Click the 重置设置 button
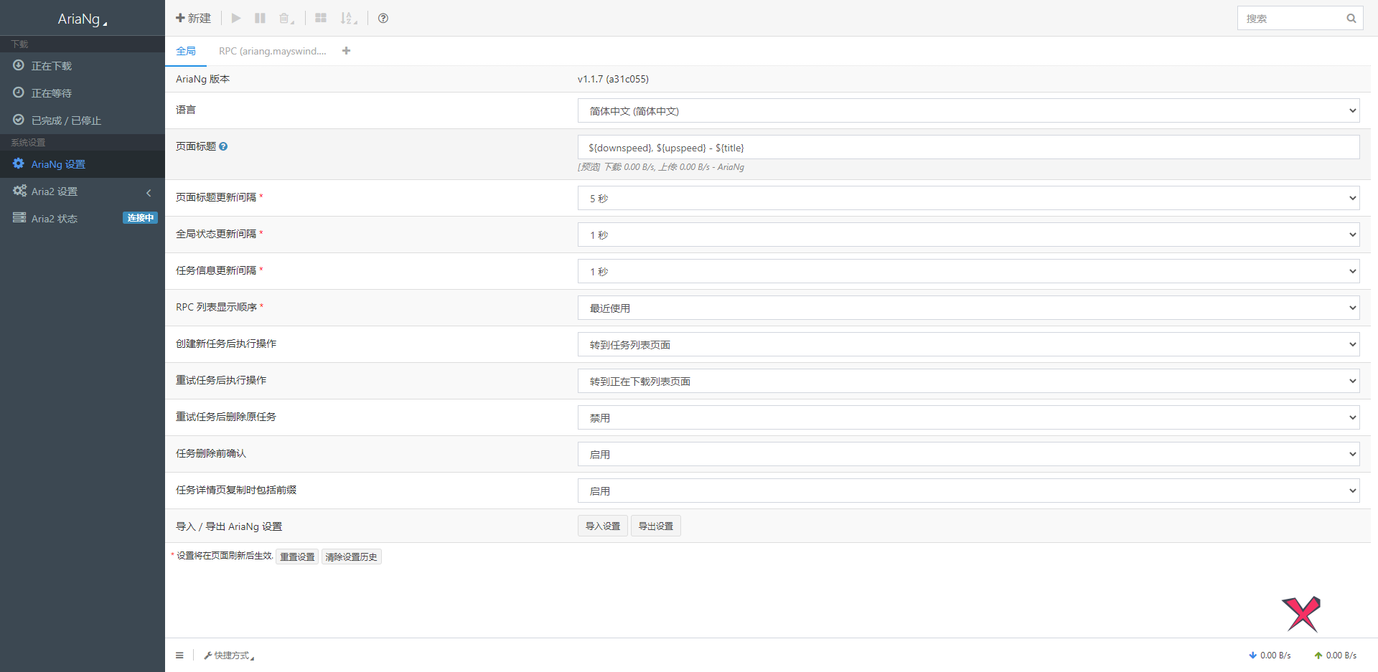Screen dimensions: 1378x672 (297, 557)
